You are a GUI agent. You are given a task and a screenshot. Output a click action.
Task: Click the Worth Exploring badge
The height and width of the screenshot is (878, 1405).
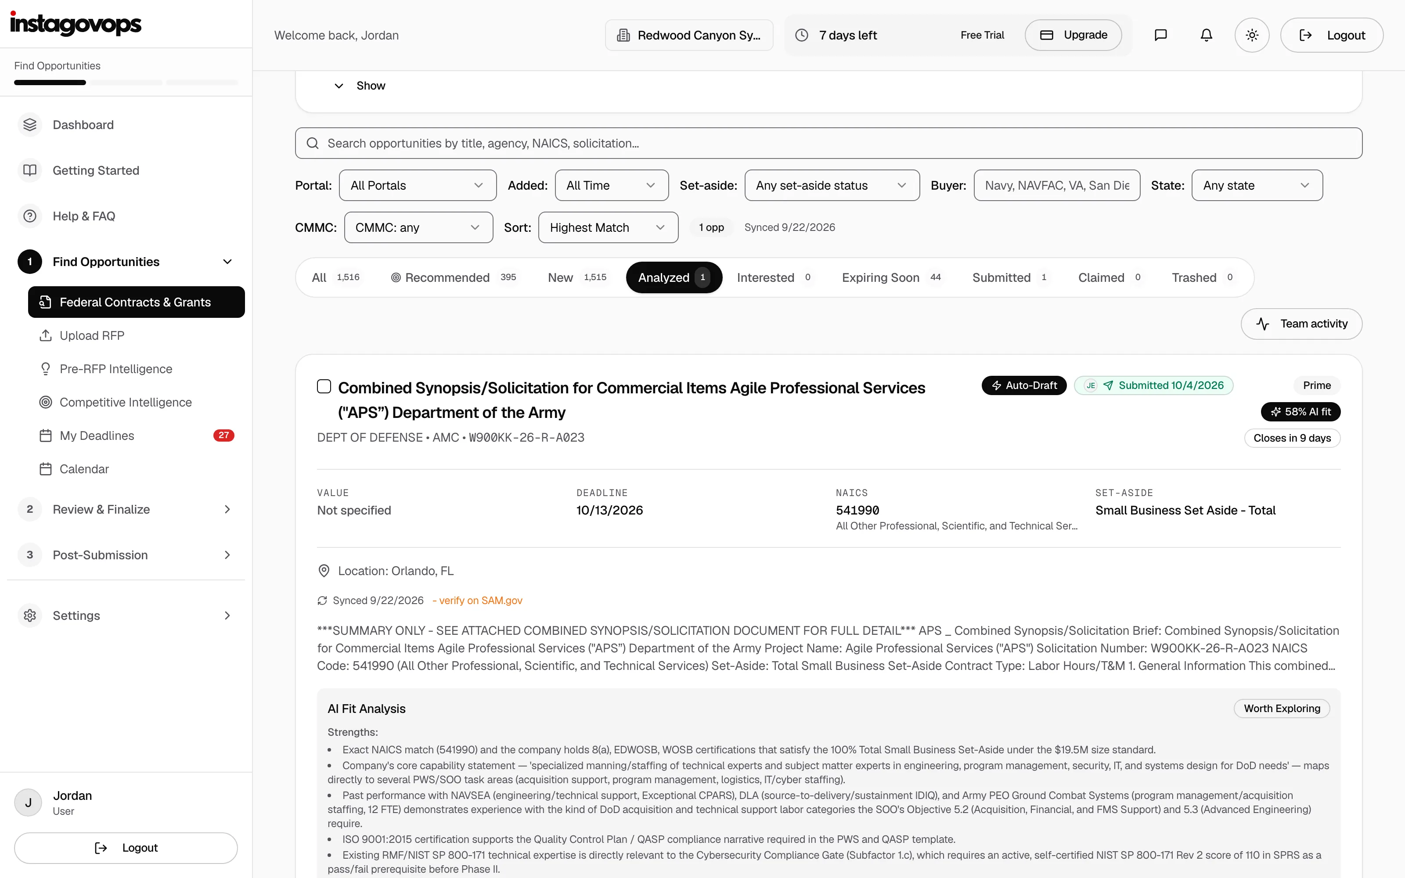coord(1282,709)
